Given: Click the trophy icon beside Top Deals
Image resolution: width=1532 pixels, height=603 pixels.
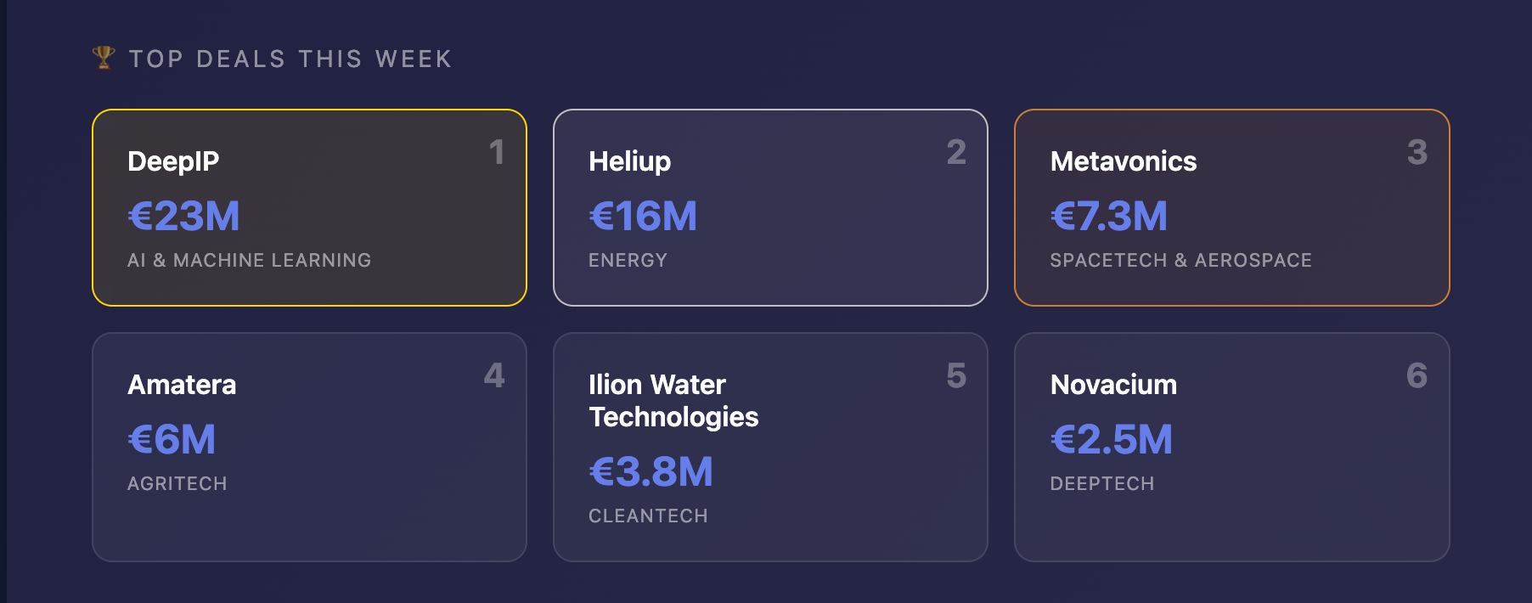Looking at the screenshot, I should pyautogui.click(x=104, y=58).
